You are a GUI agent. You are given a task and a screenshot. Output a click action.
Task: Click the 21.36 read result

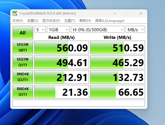[62, 92]
